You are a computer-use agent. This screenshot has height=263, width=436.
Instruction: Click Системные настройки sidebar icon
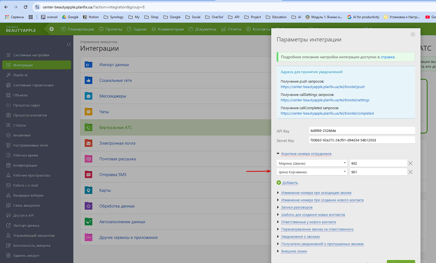point(8,55)
